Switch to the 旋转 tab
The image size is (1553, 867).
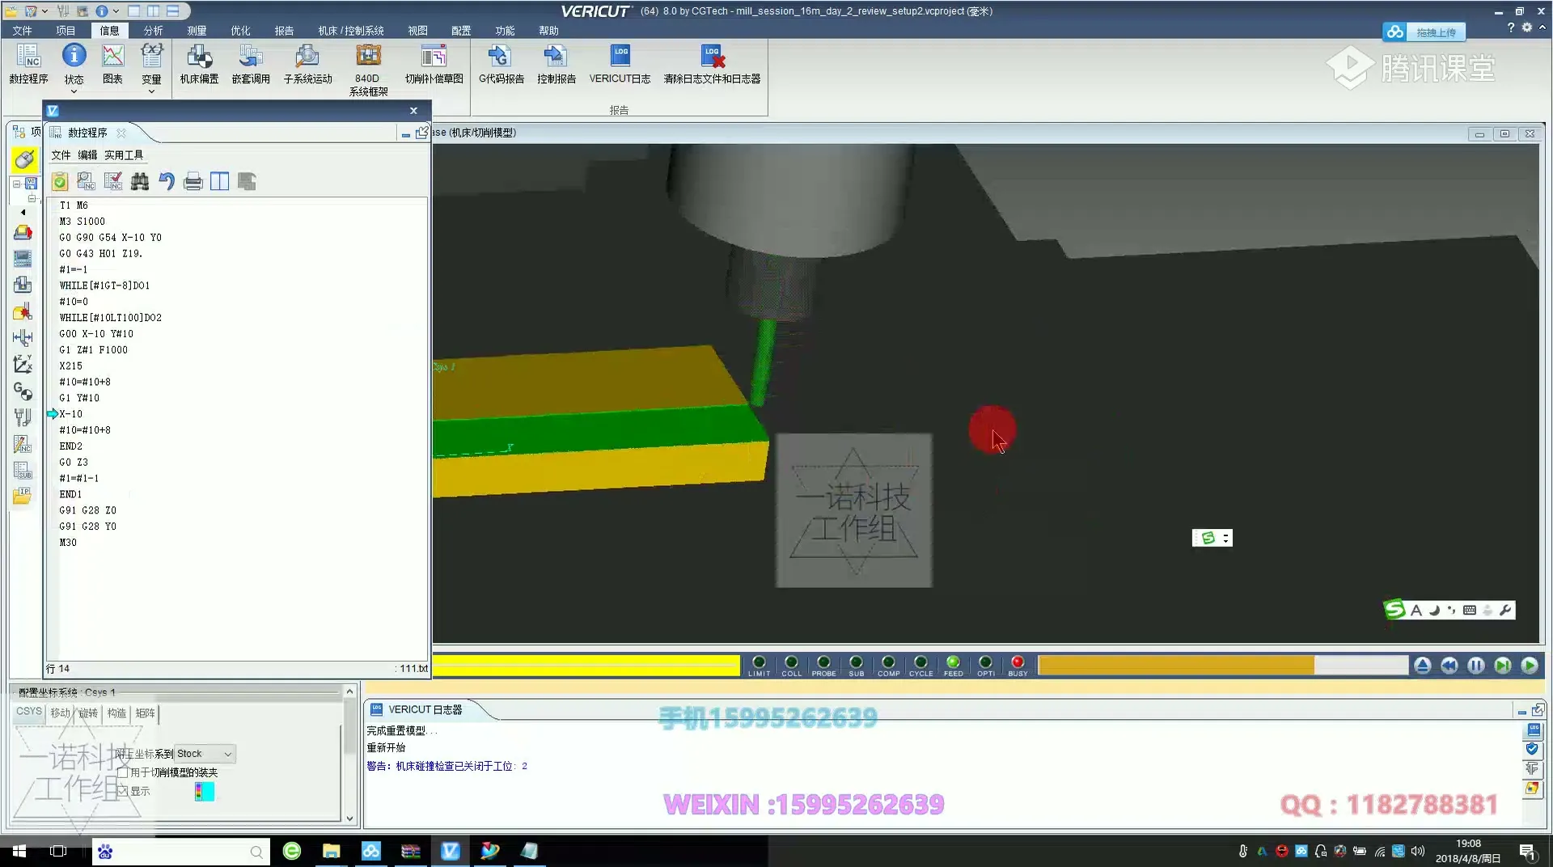coord(88,713)
